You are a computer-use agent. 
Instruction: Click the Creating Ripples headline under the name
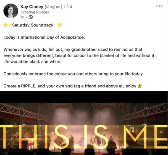click(x=35, y=12)
